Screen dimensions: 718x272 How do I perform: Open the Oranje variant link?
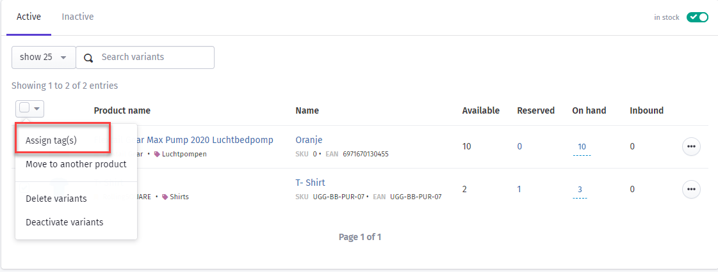(309, 140)
